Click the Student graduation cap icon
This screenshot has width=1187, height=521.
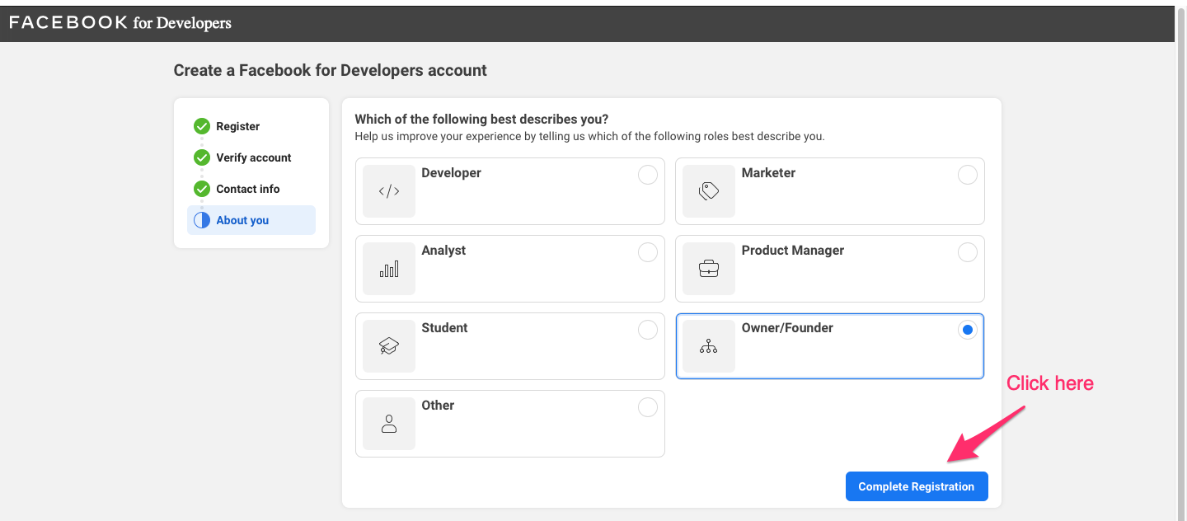[389, 346]
